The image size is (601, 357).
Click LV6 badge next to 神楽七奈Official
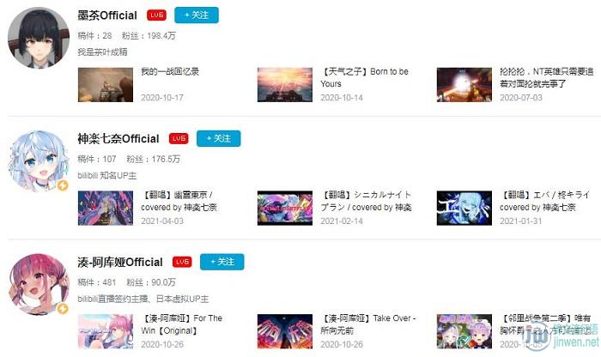179,138
